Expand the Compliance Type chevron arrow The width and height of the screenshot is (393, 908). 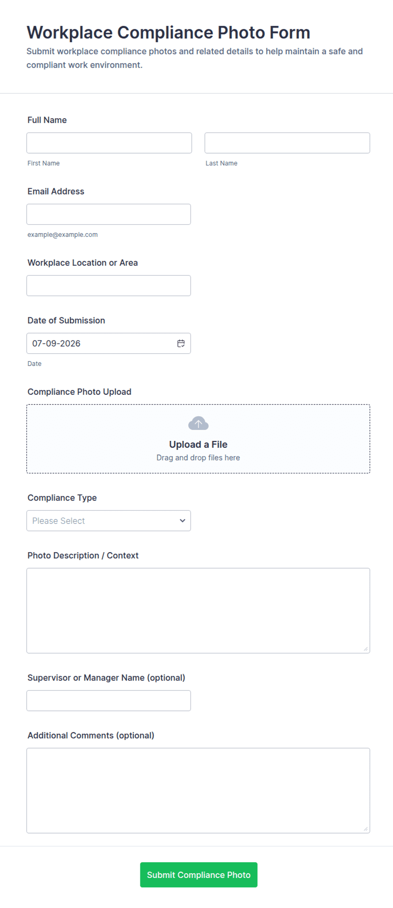[x=183, y=521]
